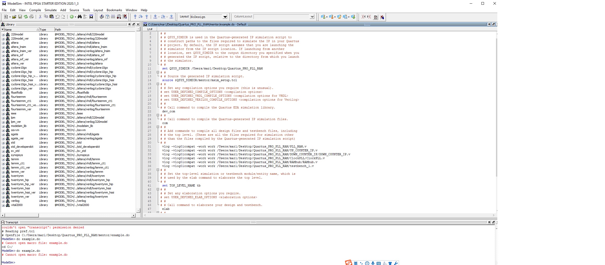Viewport: 605px width, 265px height.
Task: Click the first blue down-arrow step icon
Action: point(135,17)
